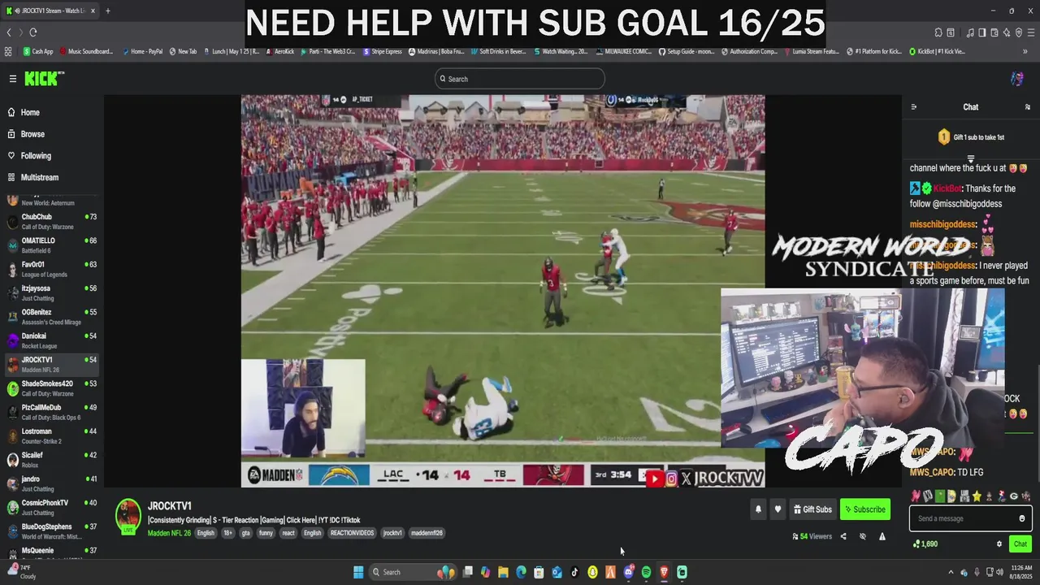This screenshot has width=1040, height=585.
Task: Open ChubChub channel in sidebar
Action: click(x=52, y=221)
